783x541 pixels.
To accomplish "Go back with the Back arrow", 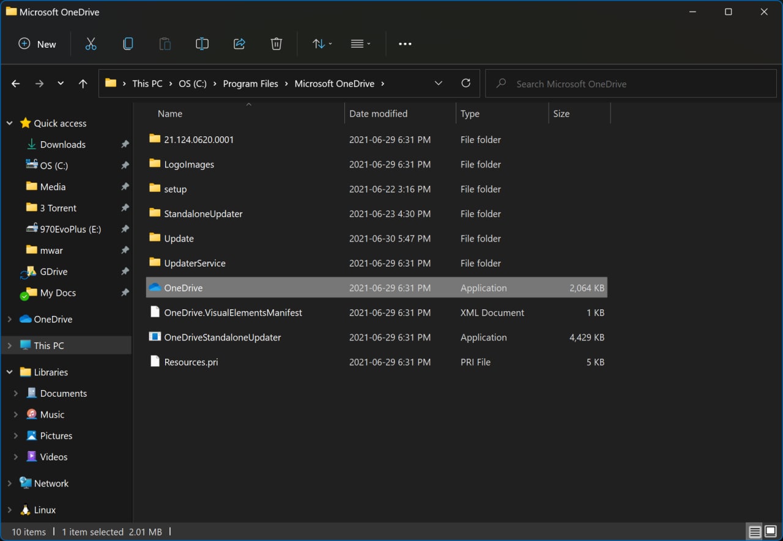I will pyautogui.click(x=16, y=84).
